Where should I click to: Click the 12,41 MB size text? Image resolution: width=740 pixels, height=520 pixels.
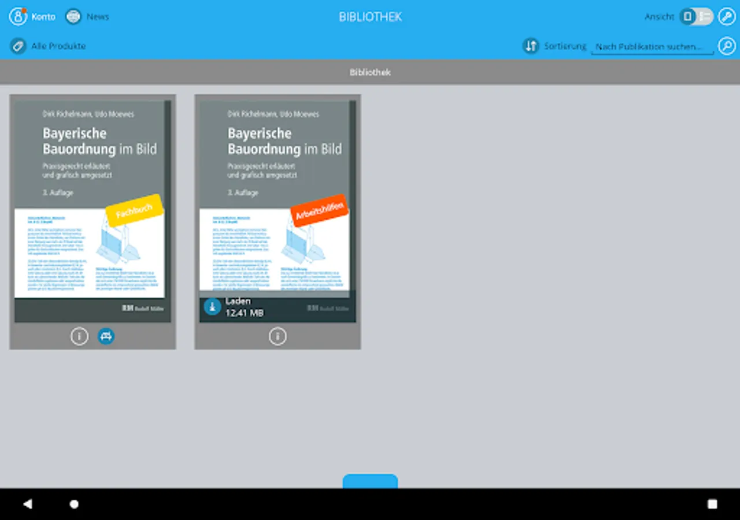(x=245, y=313)
